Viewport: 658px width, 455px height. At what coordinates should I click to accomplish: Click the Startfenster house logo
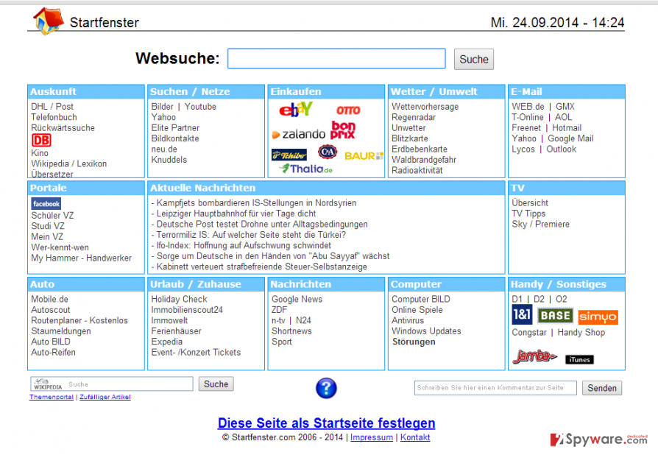click(49, 21)
